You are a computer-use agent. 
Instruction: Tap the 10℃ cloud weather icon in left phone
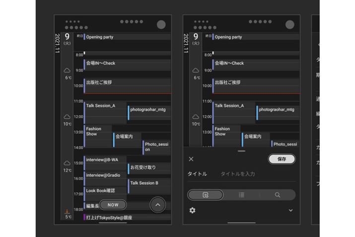click(x=67, y=117)
